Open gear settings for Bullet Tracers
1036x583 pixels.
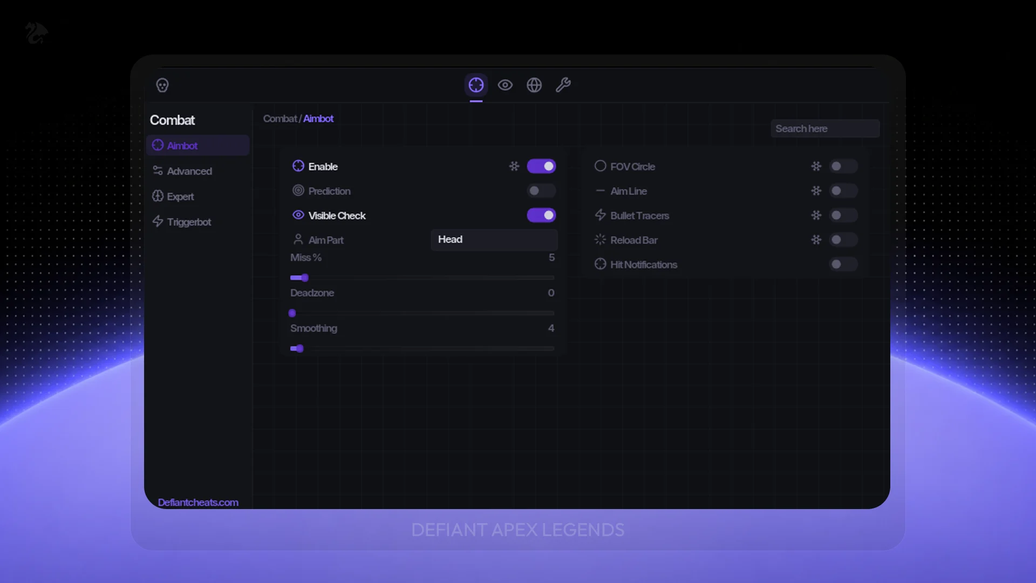[x=816, y=215]
